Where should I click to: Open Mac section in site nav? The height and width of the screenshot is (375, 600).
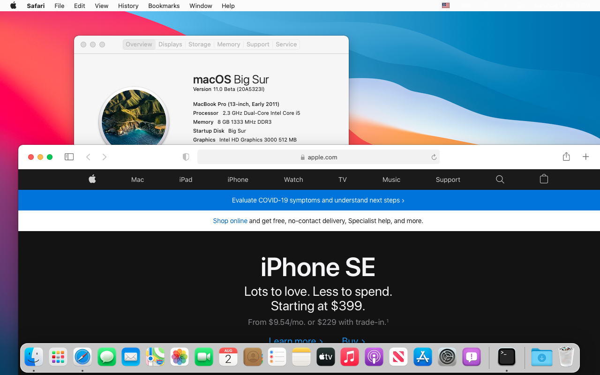click(x=137, y=180)
